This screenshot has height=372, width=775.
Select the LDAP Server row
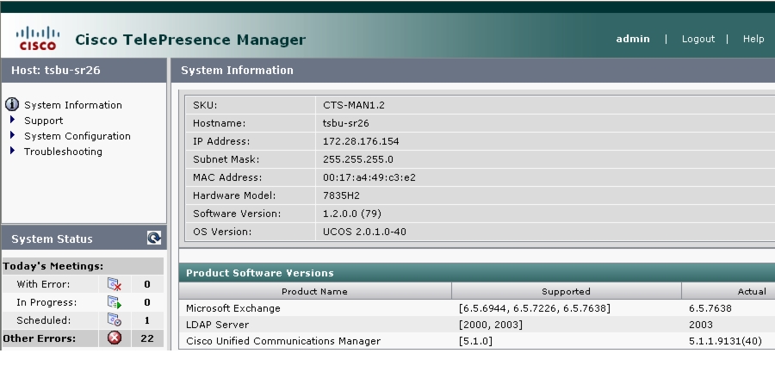(x=476, y=325)
